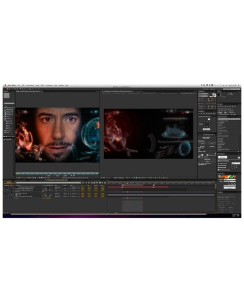Click the timeline current-time indicator handle
Viewport: 244px width, 302px height.
(128, 183)
